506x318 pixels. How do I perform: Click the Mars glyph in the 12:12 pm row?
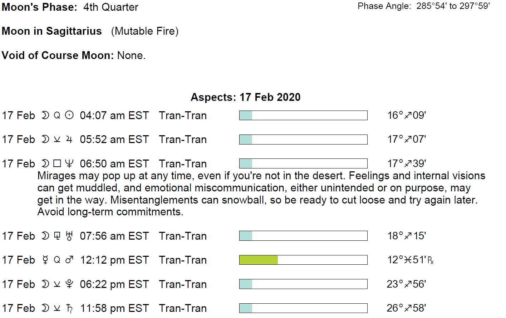pyautogui.click(x=69, y=260)
